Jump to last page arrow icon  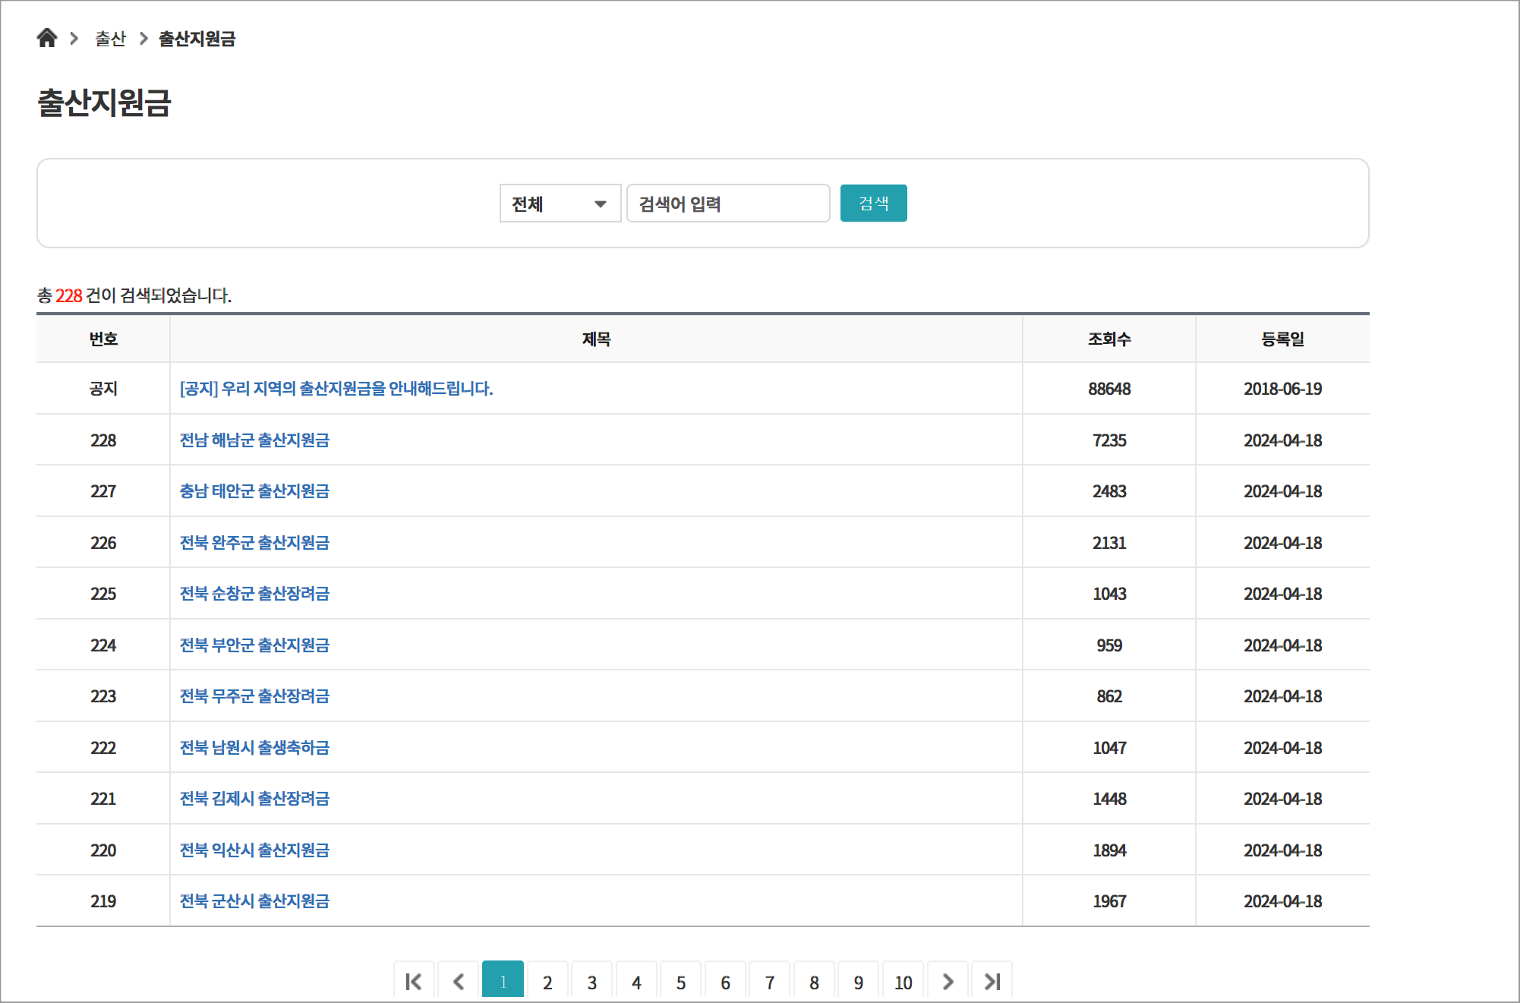[992, 982]
